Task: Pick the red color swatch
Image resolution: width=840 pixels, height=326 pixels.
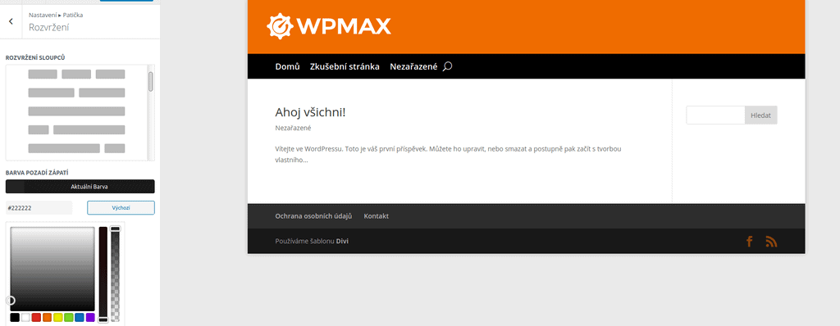Action: coord(36,318)
